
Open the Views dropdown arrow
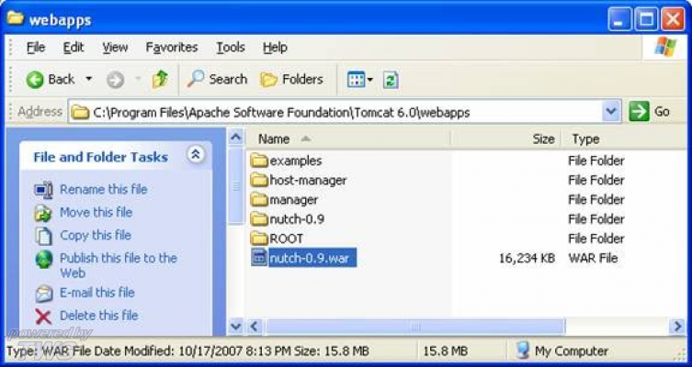tap(369, 80)
